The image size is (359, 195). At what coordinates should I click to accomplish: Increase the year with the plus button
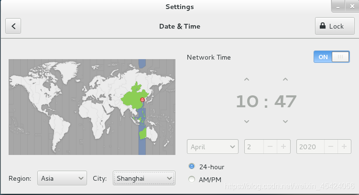click(344, 146)
